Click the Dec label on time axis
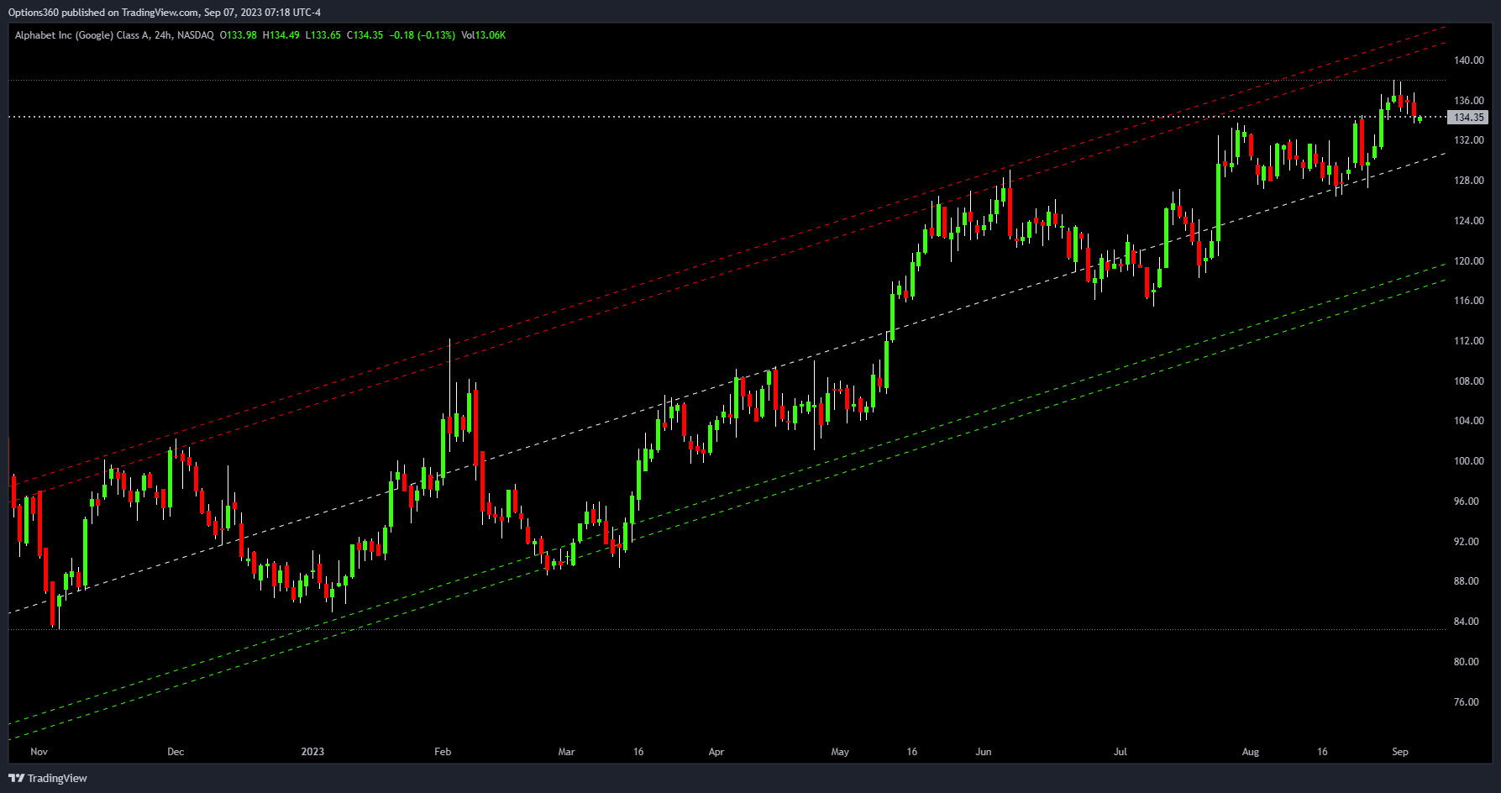The width and height of the screenshot is (1501, 793). point(176,752)
